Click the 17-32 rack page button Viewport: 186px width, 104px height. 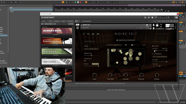point(159,21)
